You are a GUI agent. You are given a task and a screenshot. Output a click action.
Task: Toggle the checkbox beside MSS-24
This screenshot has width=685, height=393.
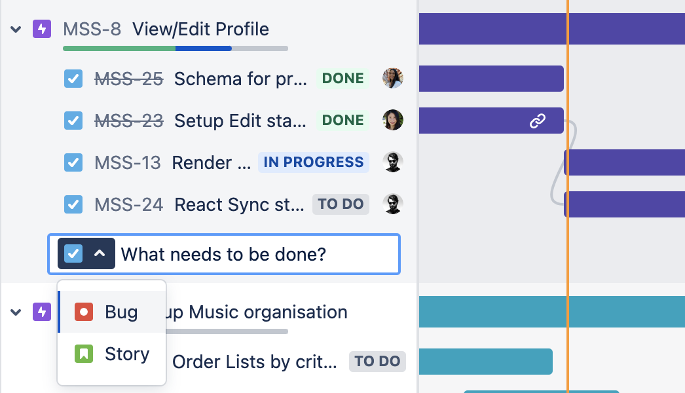pyautogui.click(x=73, y=204)
